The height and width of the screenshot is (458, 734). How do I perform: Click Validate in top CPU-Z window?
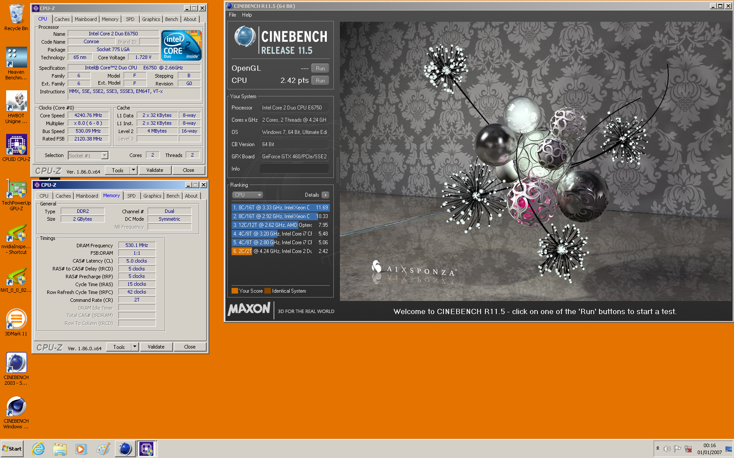coord(155,170)
